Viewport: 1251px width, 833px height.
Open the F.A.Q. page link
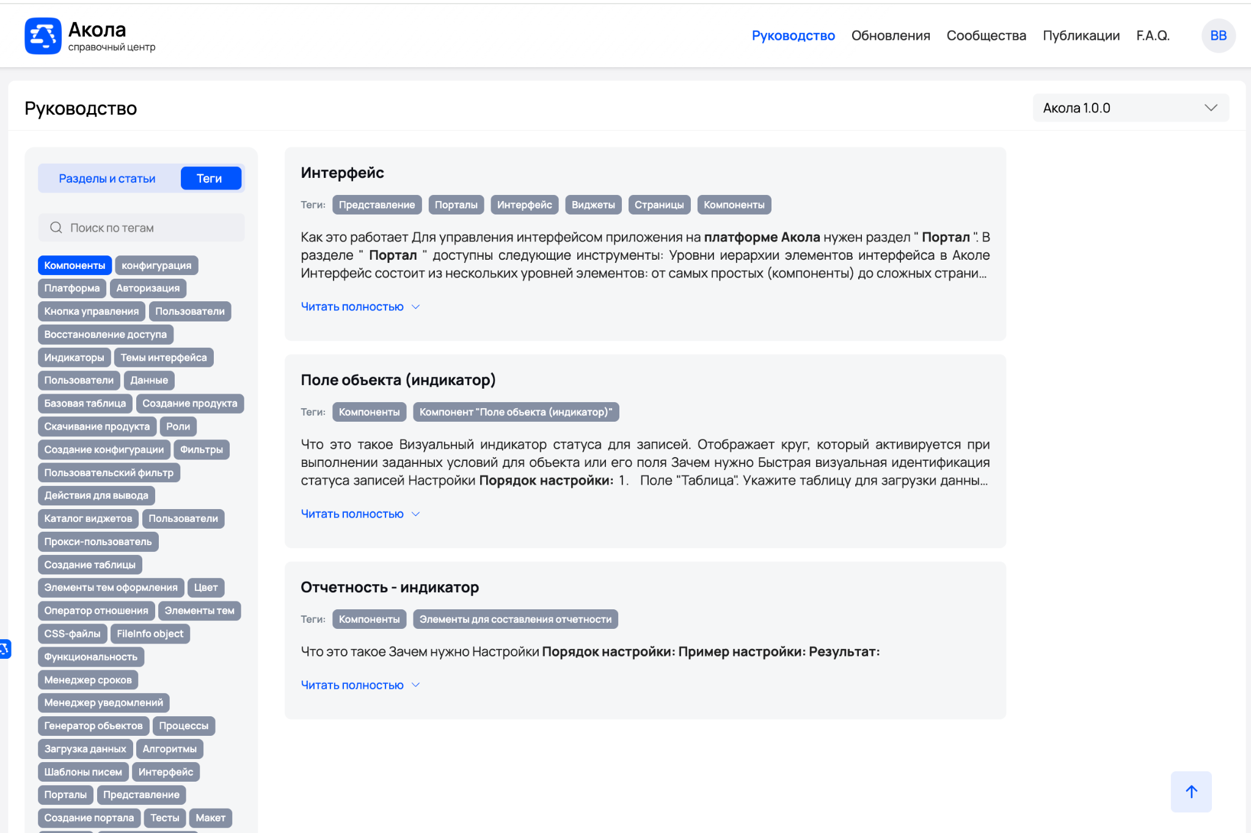point(1153,35)
